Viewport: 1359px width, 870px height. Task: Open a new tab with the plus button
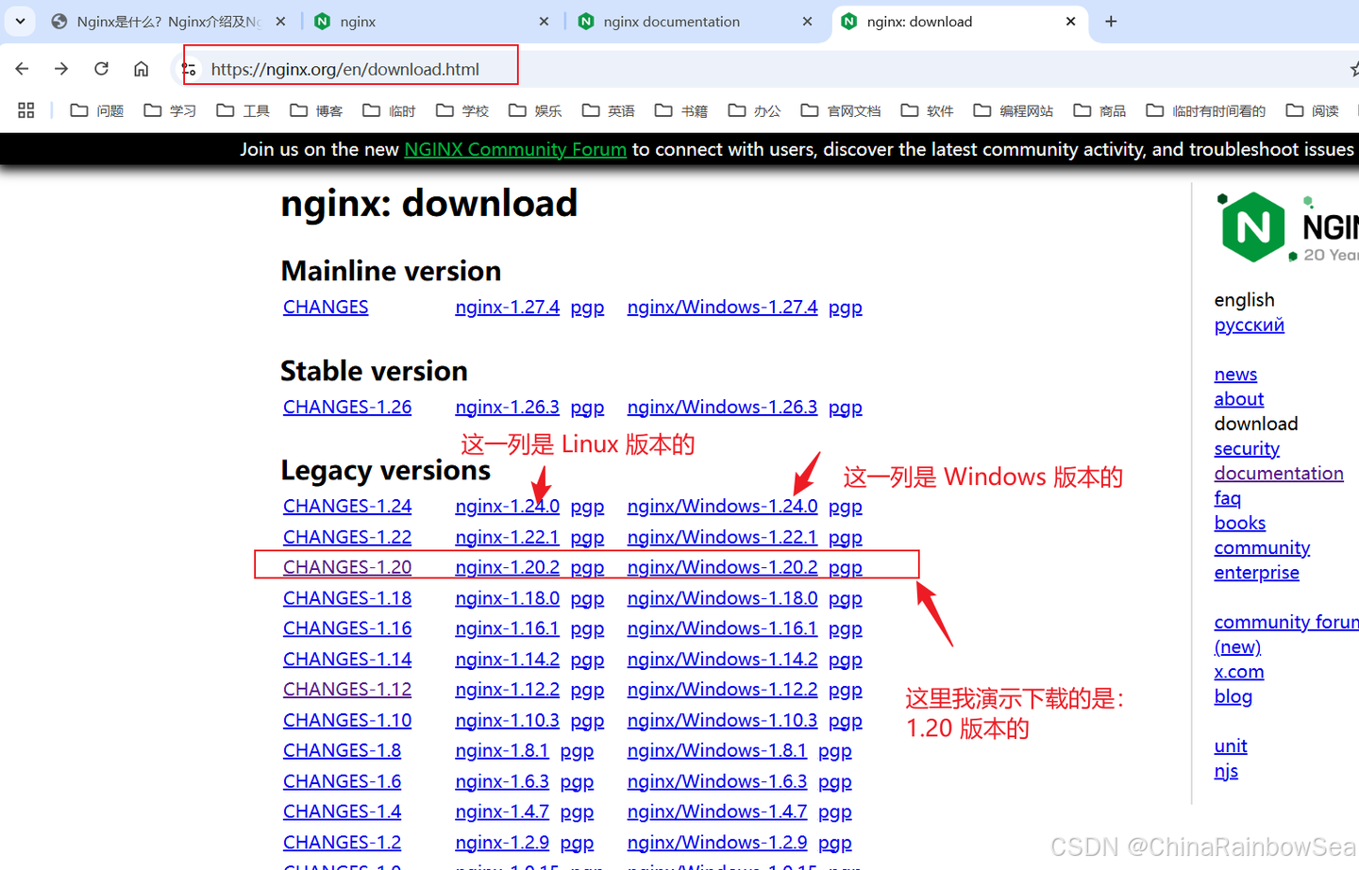[1112, 21]
